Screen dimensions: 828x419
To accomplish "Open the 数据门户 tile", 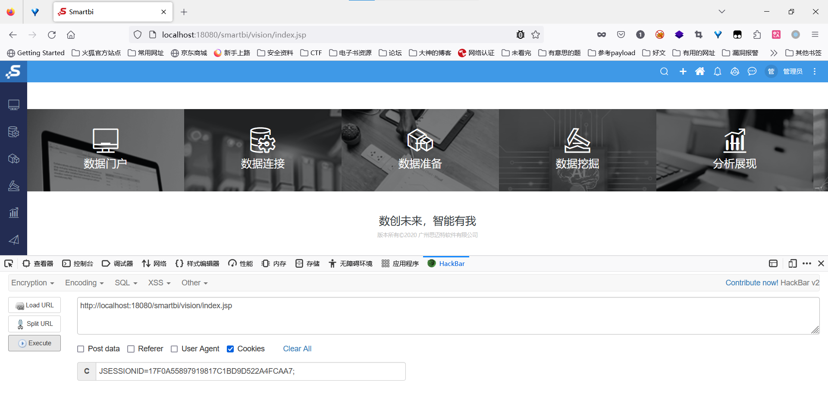I will (x=106, y=150).
